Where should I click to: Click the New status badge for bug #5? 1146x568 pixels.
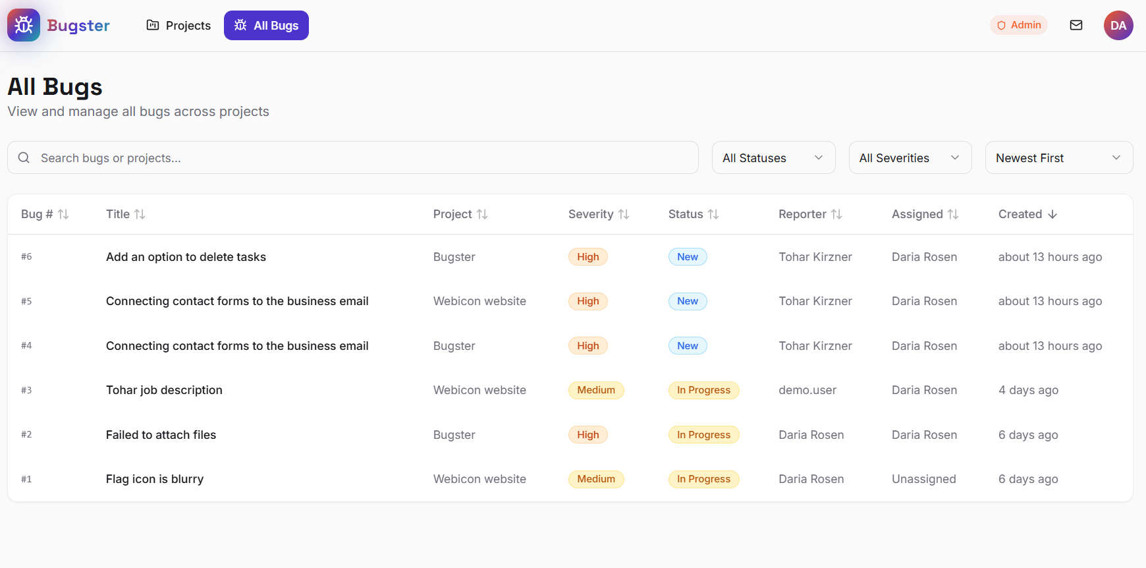(688, 301)
